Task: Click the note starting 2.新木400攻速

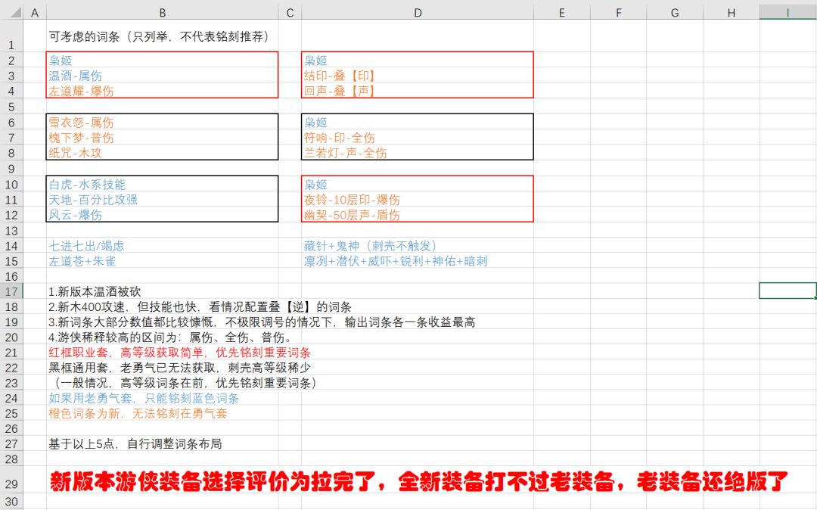Action: click(x=200, y=307)
